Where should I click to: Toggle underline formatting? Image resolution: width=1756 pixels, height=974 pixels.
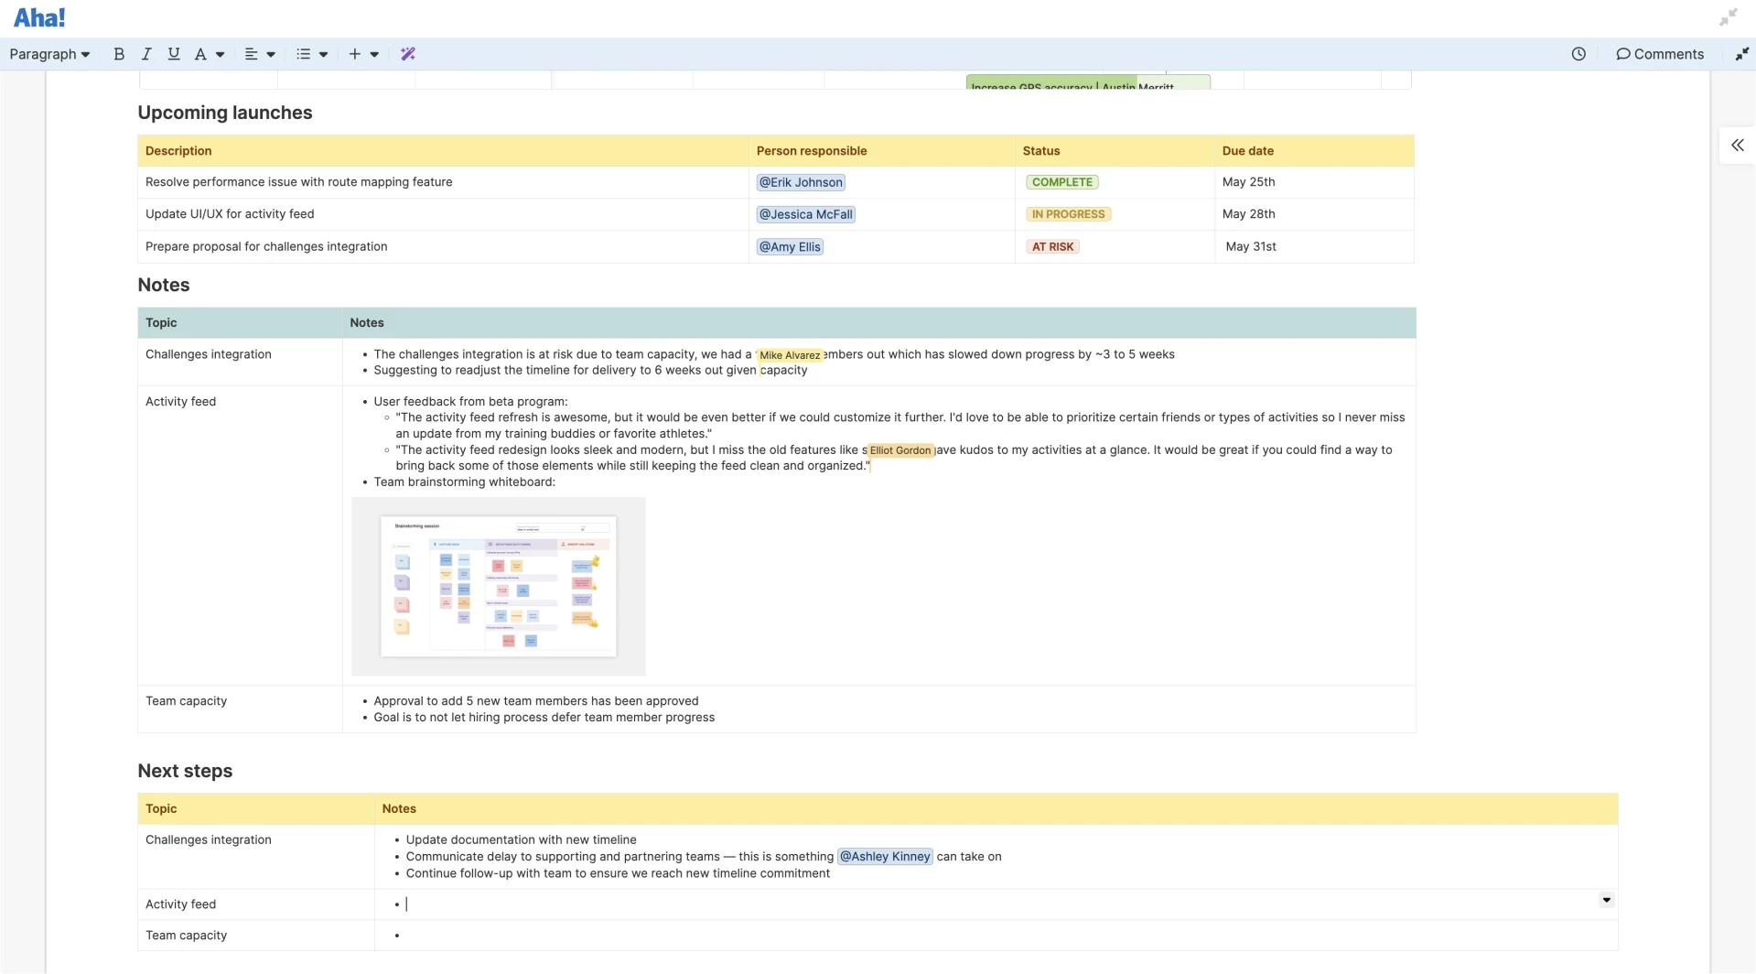[x=173, y=54]
